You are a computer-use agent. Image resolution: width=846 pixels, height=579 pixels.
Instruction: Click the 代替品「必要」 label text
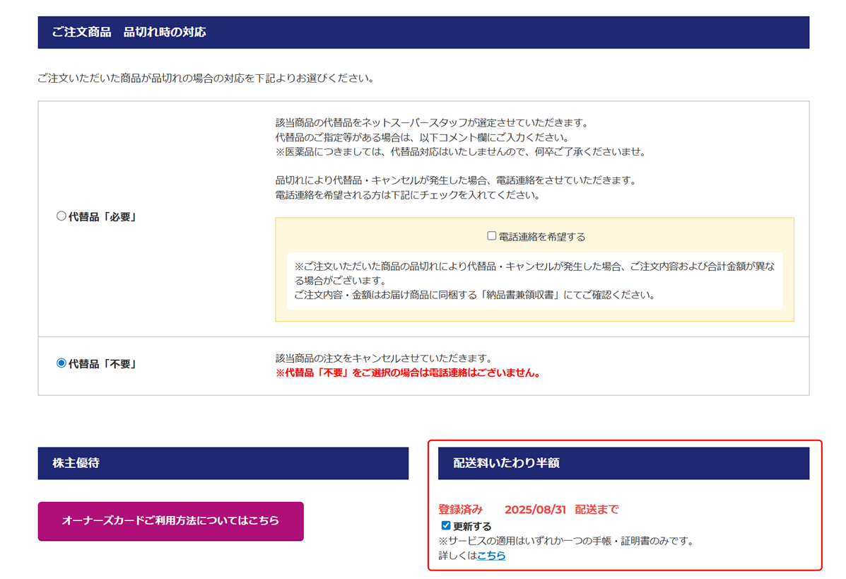(102, 217)
